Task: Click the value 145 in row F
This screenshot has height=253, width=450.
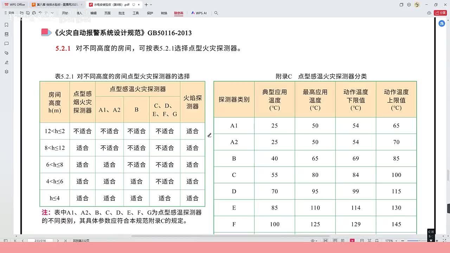Action: tap(396, 224)
